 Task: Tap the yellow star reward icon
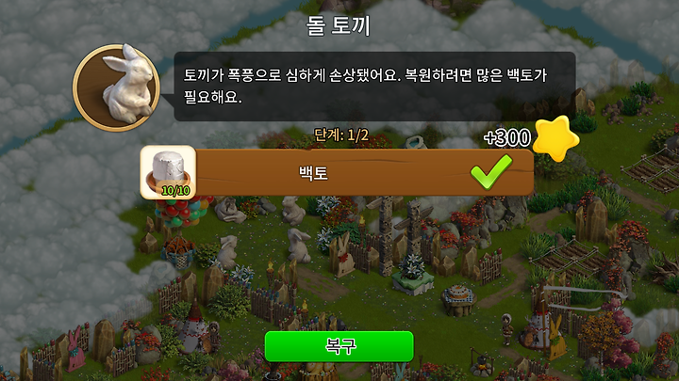coord(555,138)
